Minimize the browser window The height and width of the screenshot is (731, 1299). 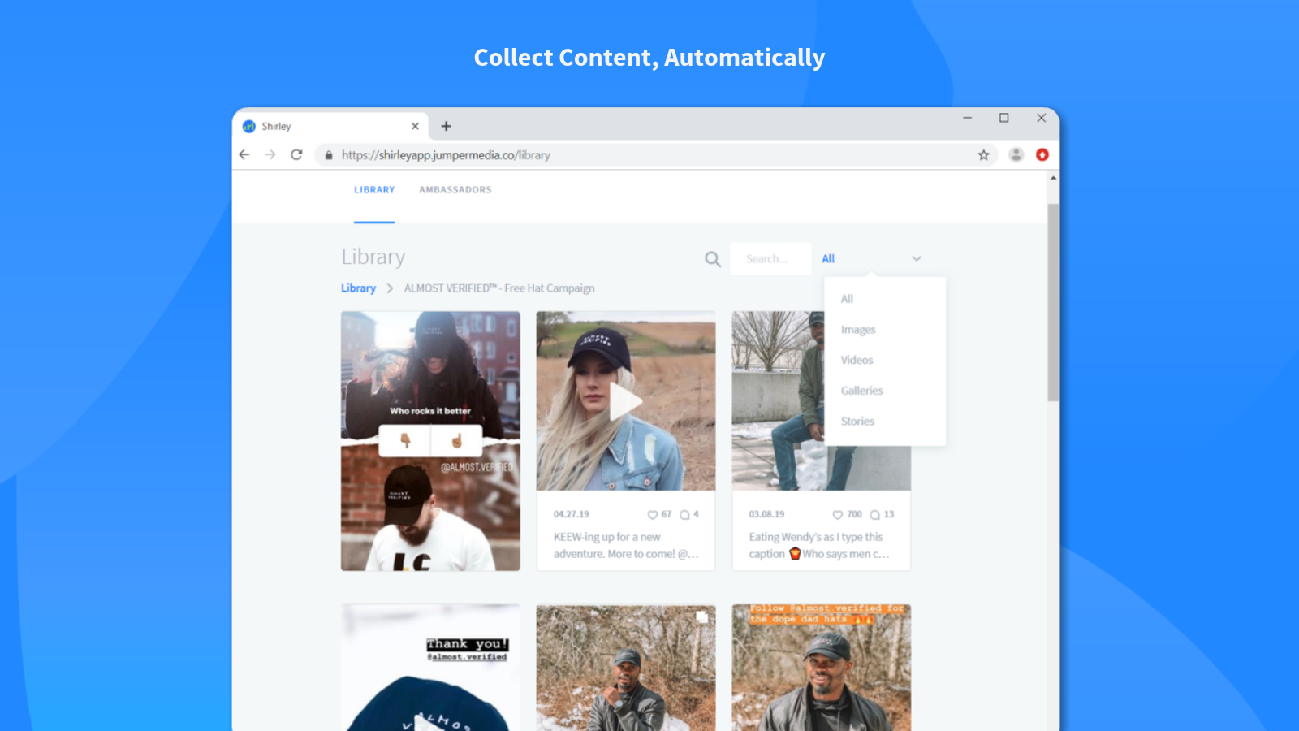967,119
